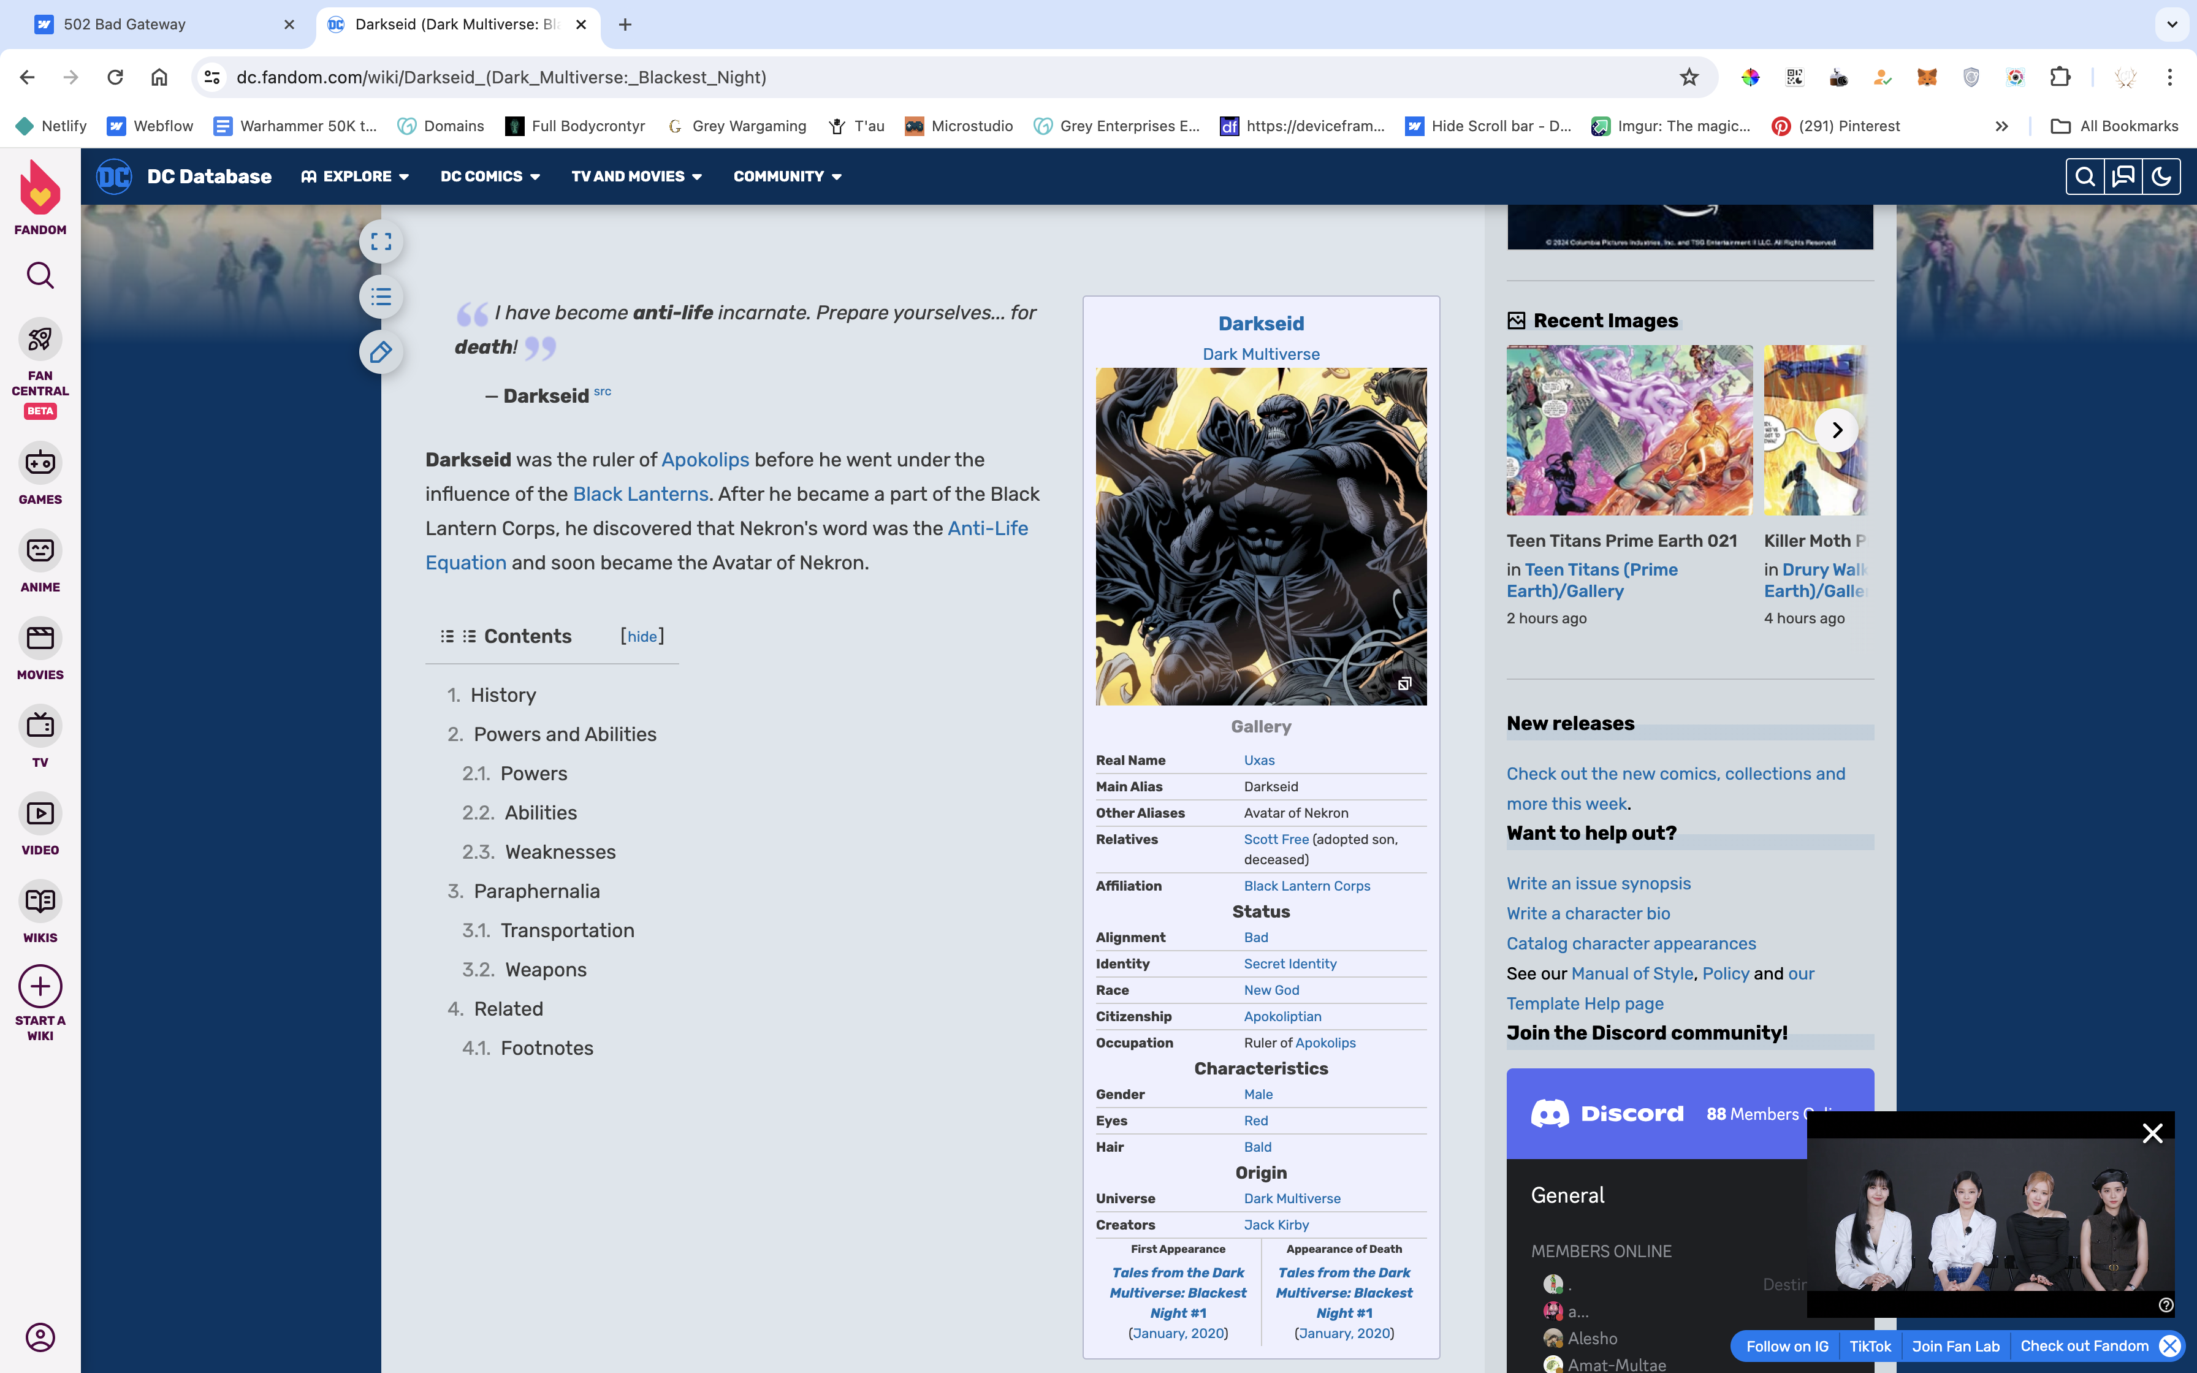Click the Fandom search magnifier in sidebar
This screenshot has height=1373, width=2197.
click(x=40, y=275)
